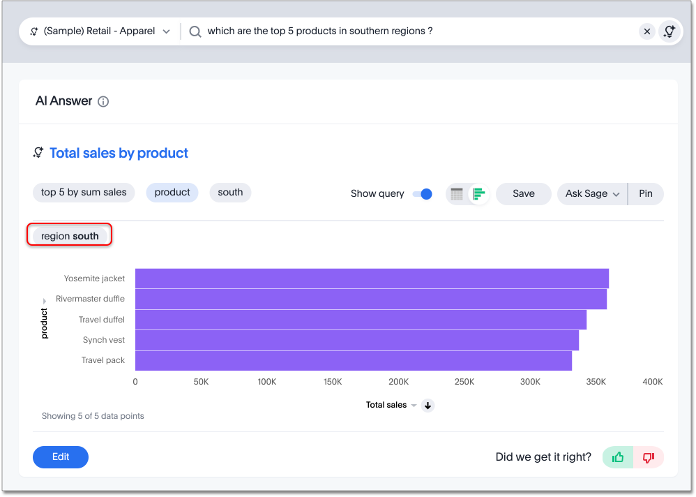
Task: Select the 'region south' filter chip
Action: [69, 236]
